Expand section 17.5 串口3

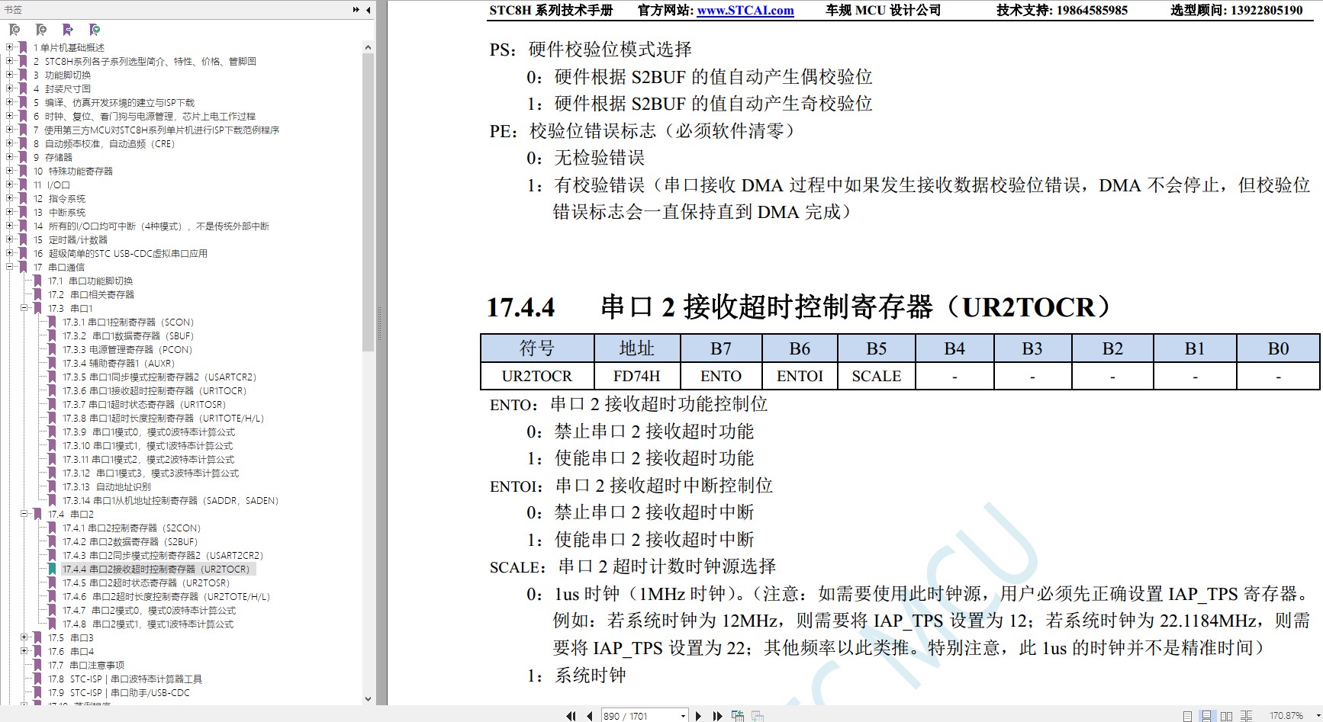click(24, 637)
